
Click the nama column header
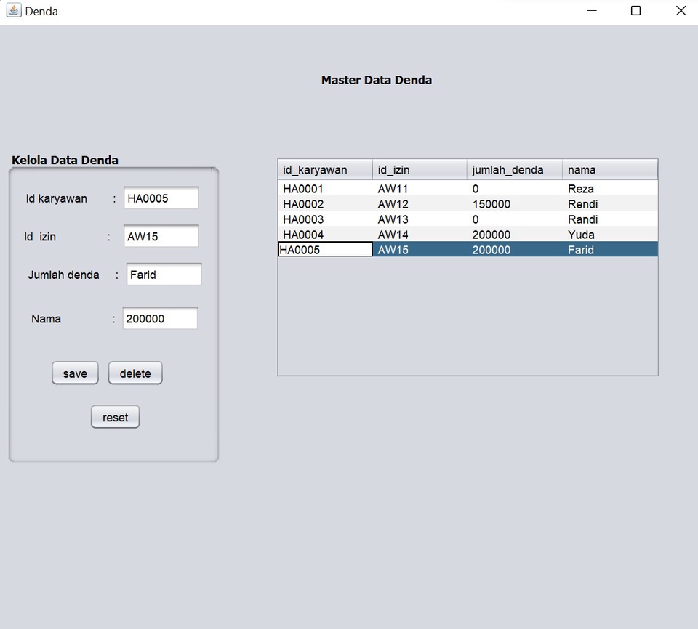(x=610, y=169)
